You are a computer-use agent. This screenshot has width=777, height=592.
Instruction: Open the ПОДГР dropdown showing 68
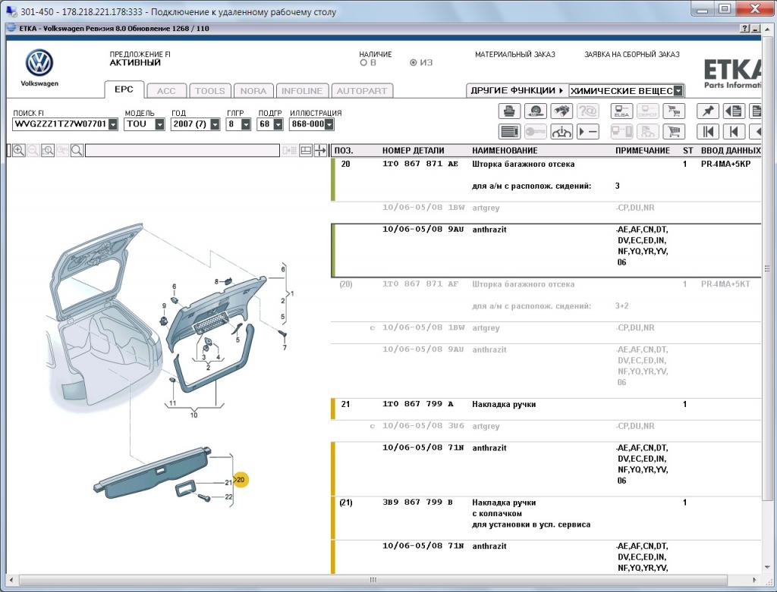278,124
